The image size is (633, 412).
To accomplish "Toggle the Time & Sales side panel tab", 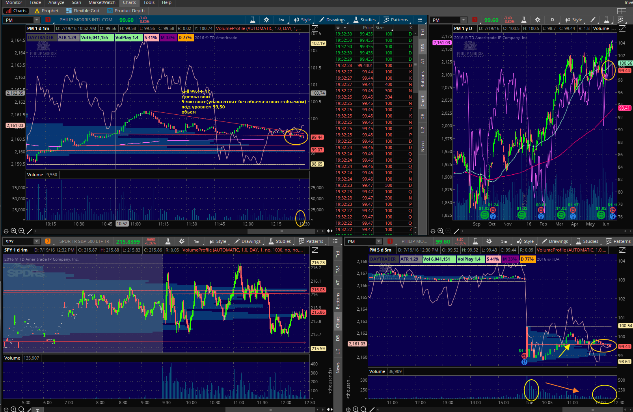I will [x=423, y=48].
